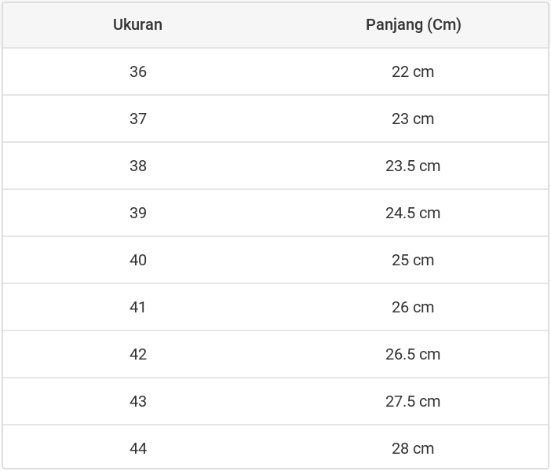Click the 25 cm length value
The width and height of the screenshot is (551, 471).
(x=413, y=260)
